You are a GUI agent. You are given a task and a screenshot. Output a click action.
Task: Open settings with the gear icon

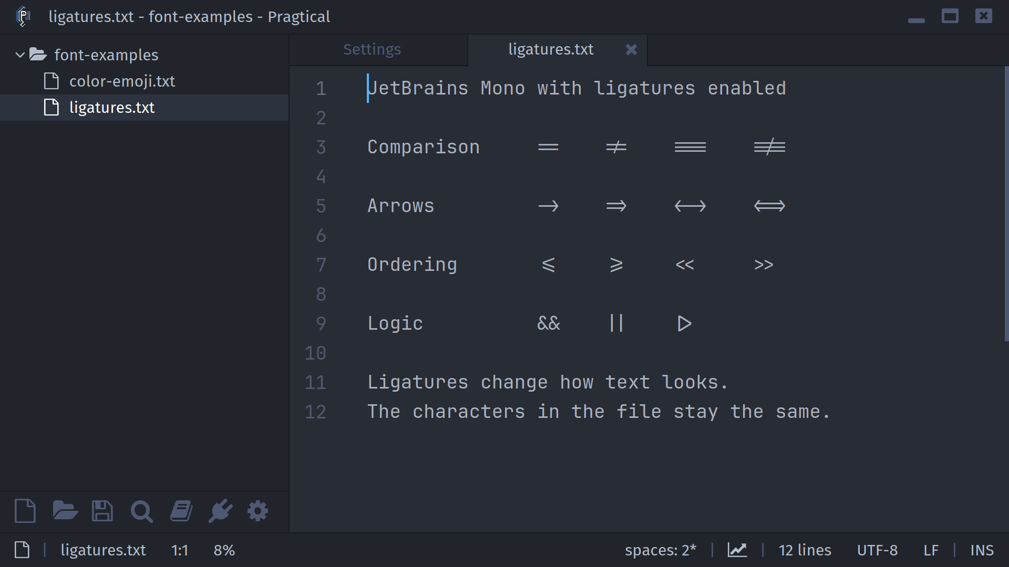click(258, 511)
